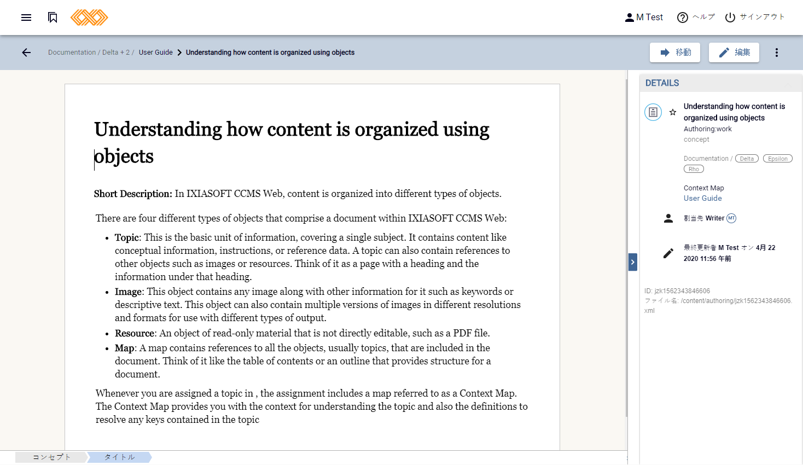Click the 'Map' bullet item
This screenshot has height=465, width=803.
point(303,361)
